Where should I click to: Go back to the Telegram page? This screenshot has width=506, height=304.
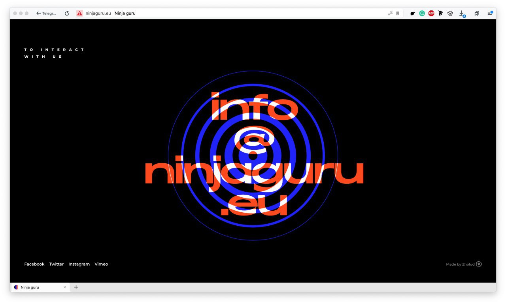coord(46,13)
